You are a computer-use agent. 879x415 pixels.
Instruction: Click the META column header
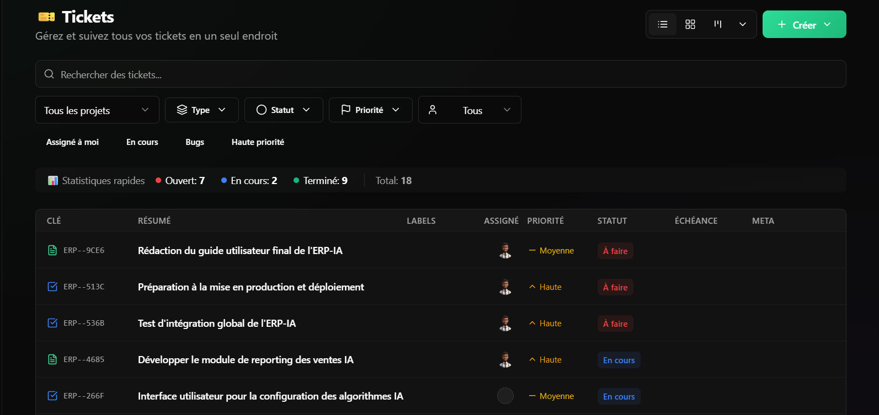pyautogui.click(x=763, y=220)
